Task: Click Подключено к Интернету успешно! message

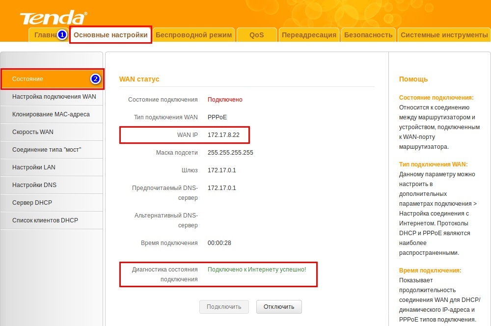Action: click(257, 270)
